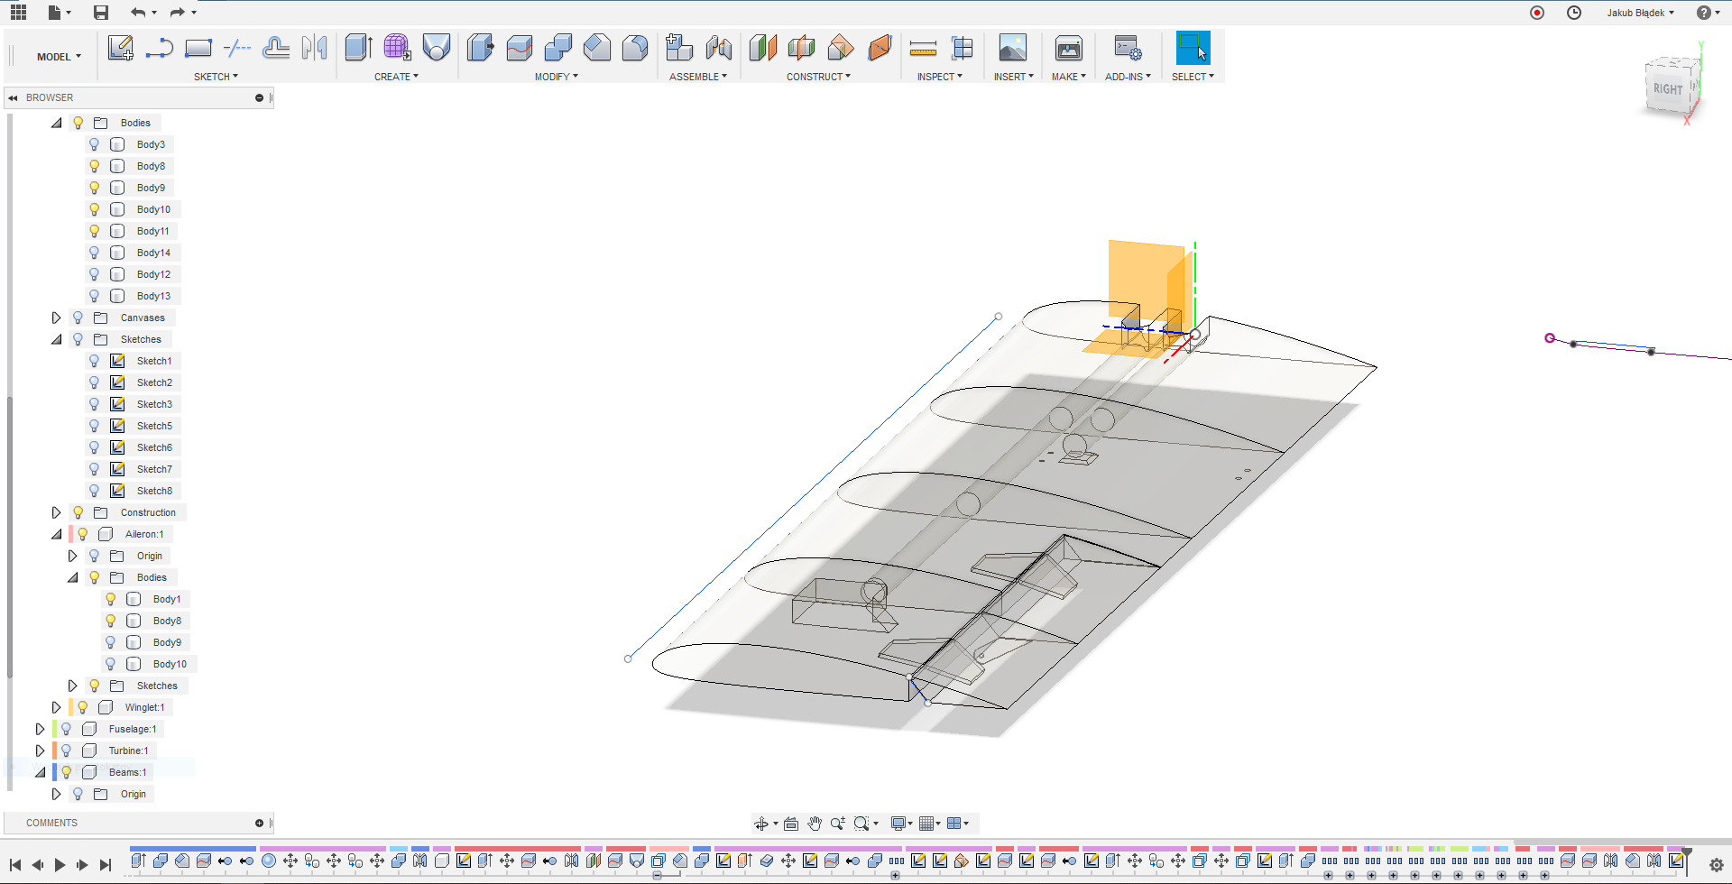The image size is (1732, 884).
Task: Expand the Winglet:1 component
Action: 56,707
